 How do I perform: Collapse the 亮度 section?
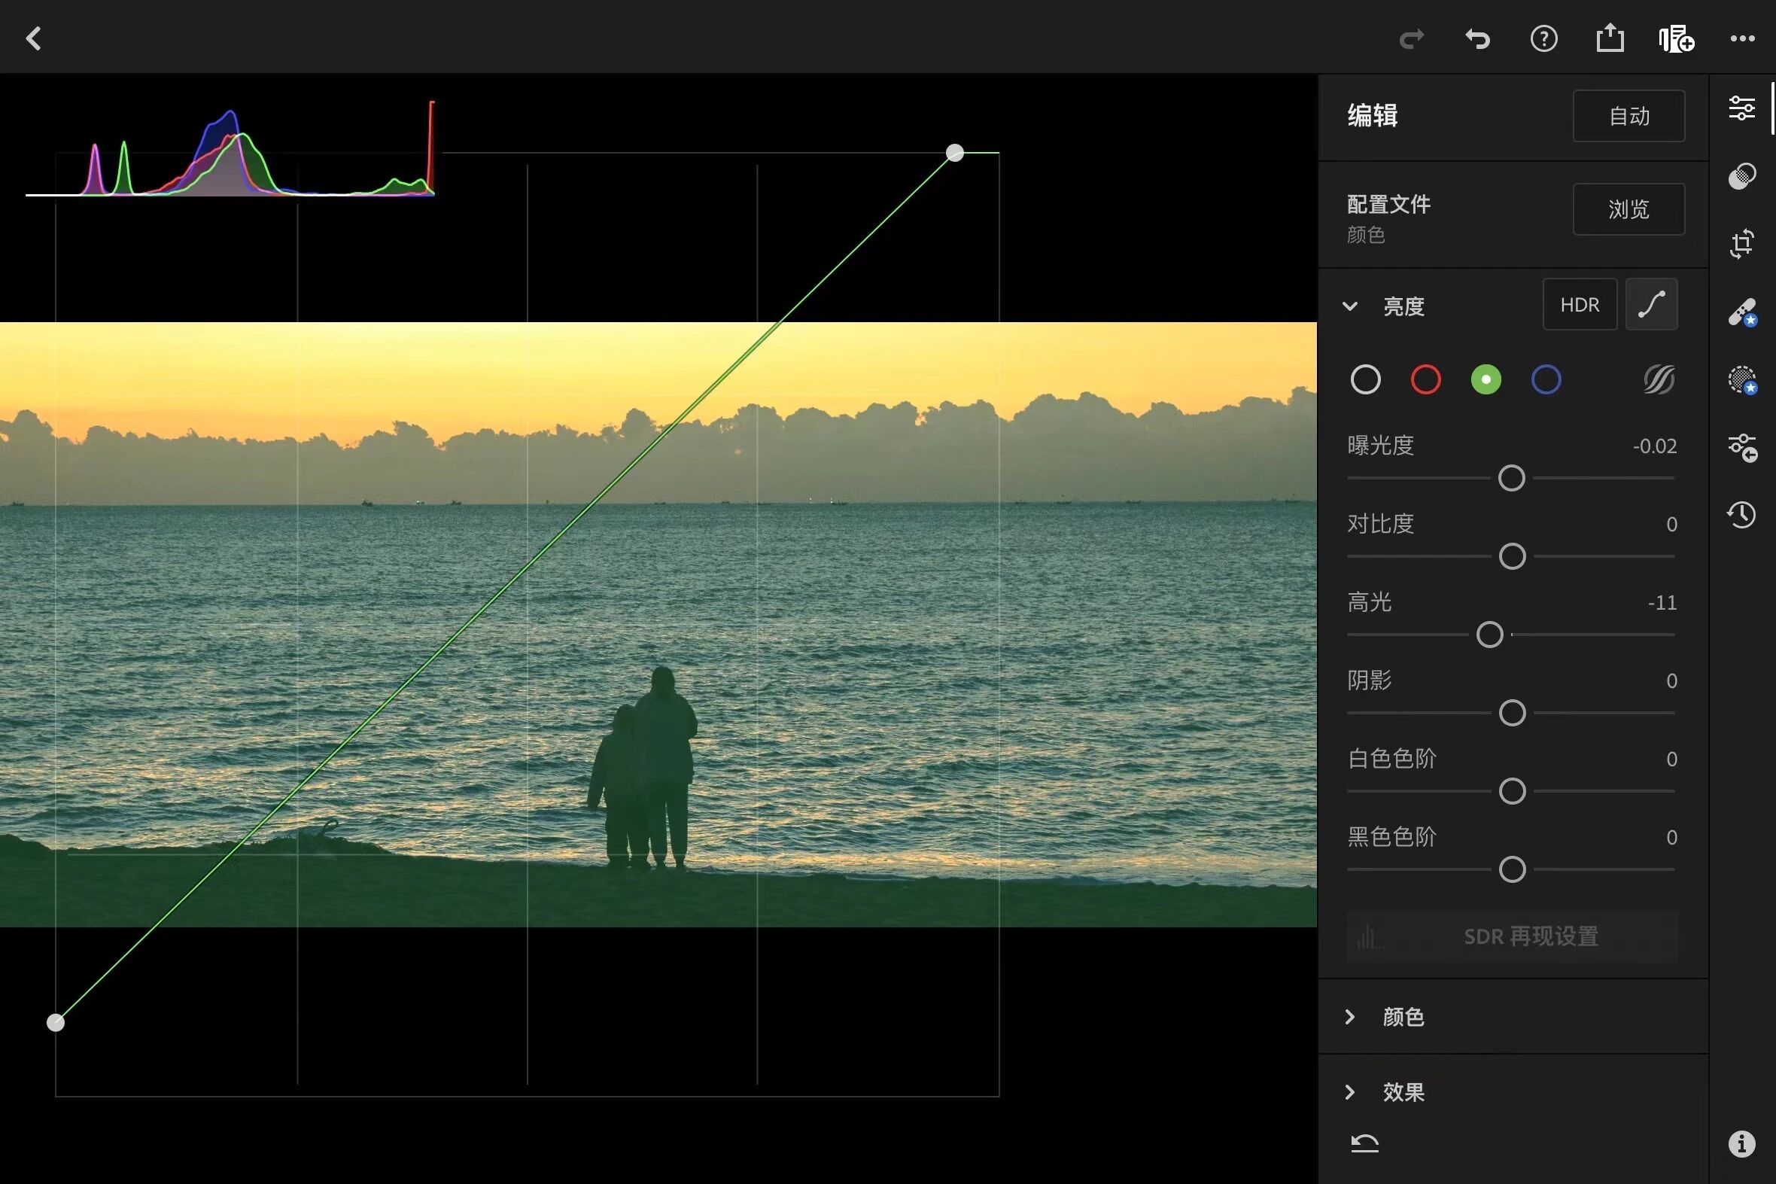coord(1350,306)
